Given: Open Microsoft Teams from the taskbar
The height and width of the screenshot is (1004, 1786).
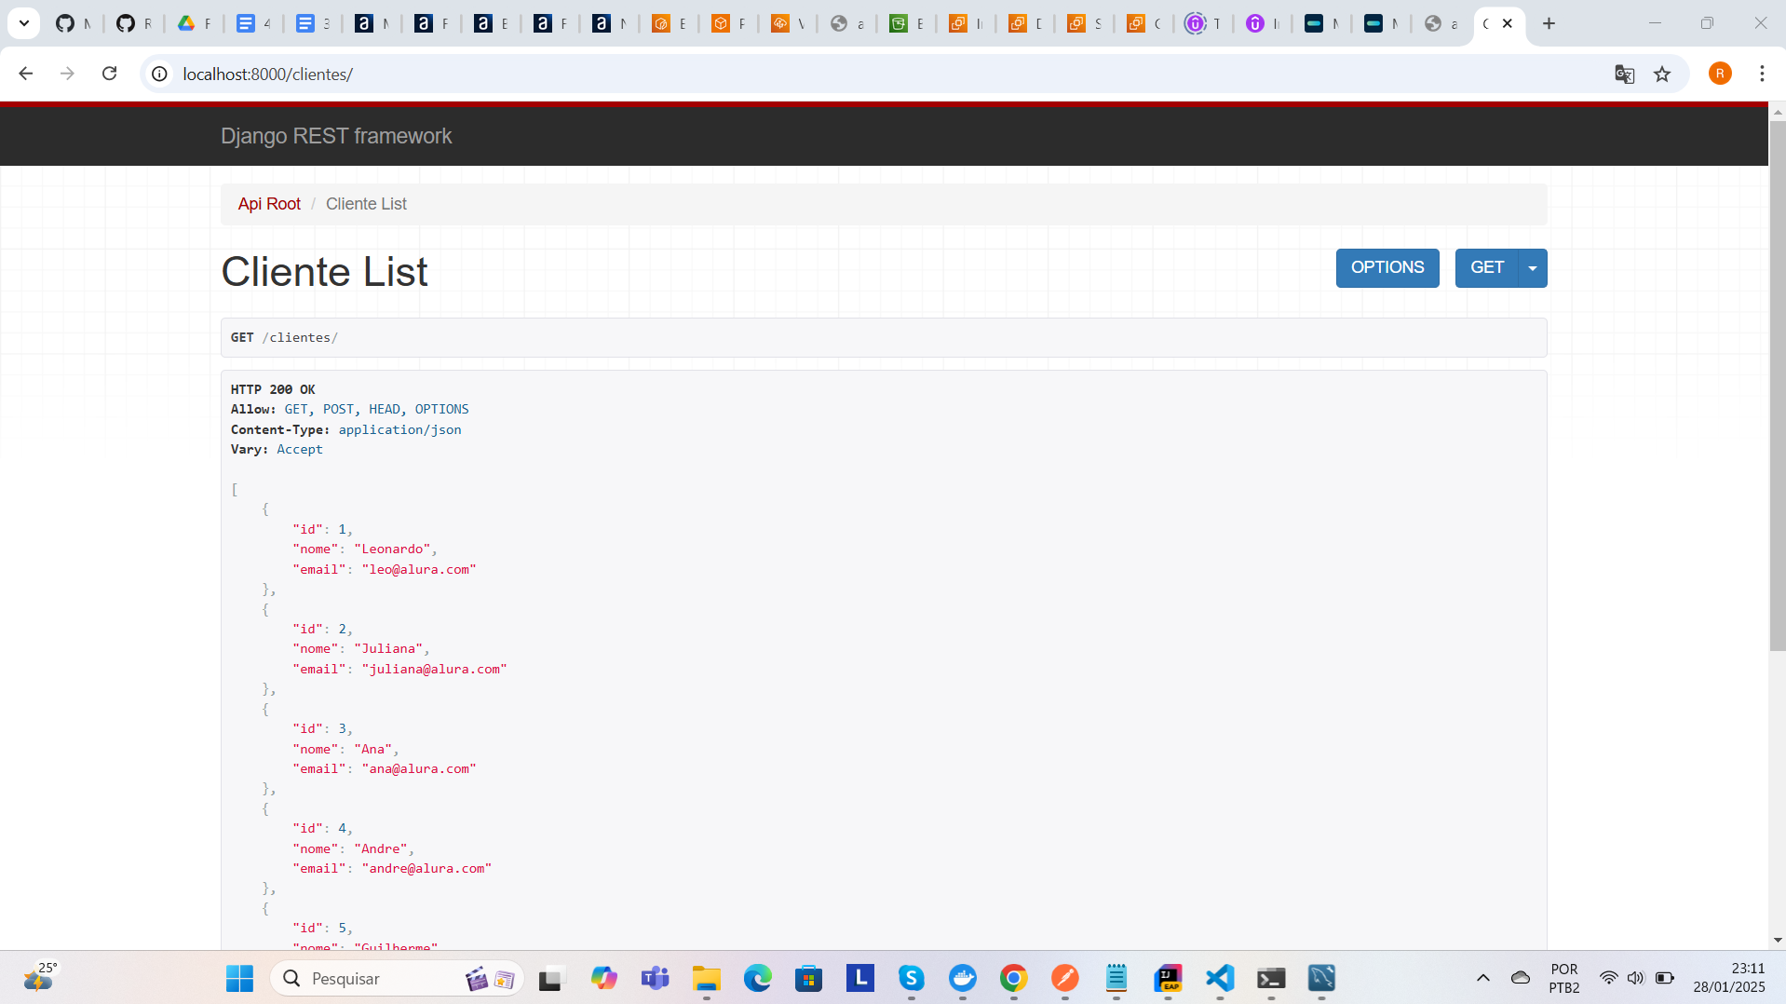Looking at the screenshot, I should coord(655,979).
